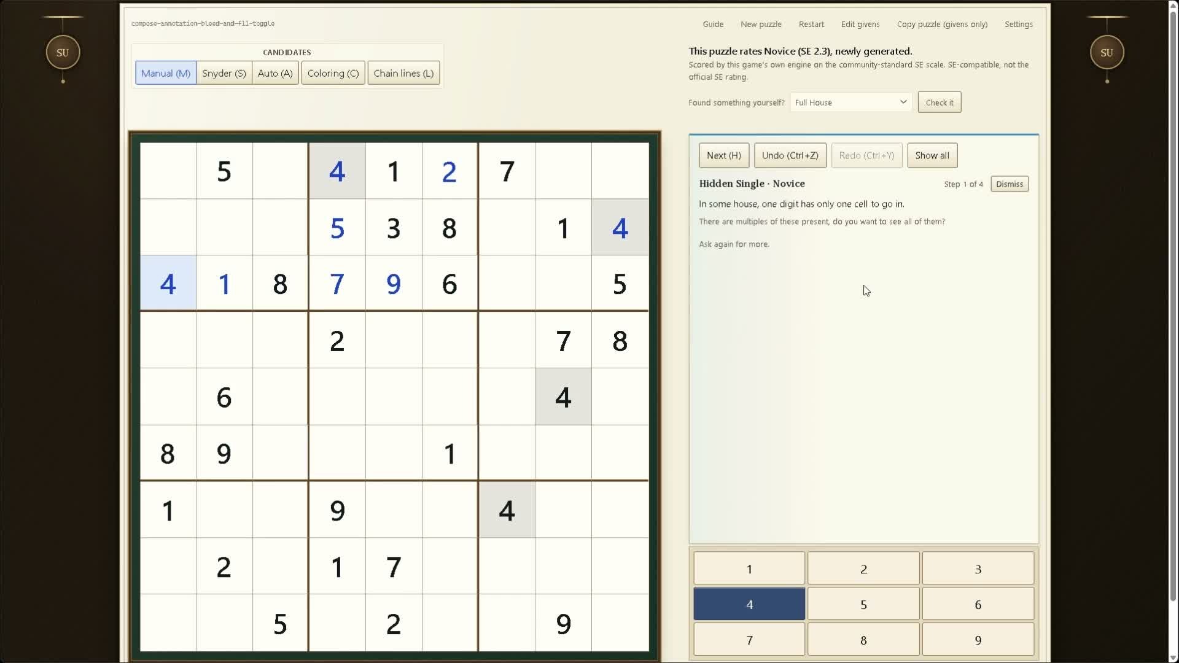Deselect digit 4 on the number pad
The width and height of the screenshot is (1179, 663).
(x=749, y=604)
